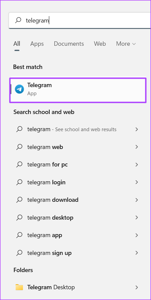This screenshot has width=151, height=300.
Task: Switch to the Documents tab
Action: click(x=69, y=44)
